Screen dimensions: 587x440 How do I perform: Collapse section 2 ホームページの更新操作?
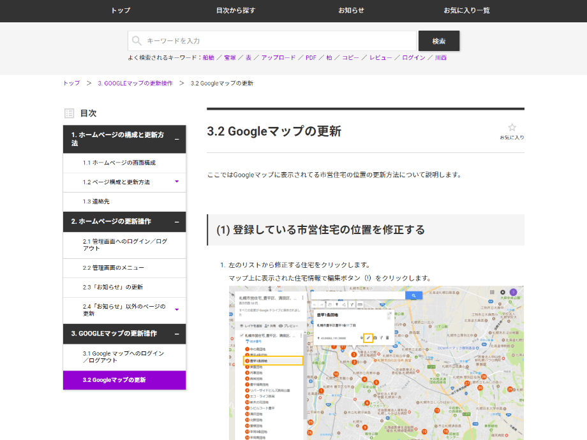click(x=177, y=222)
